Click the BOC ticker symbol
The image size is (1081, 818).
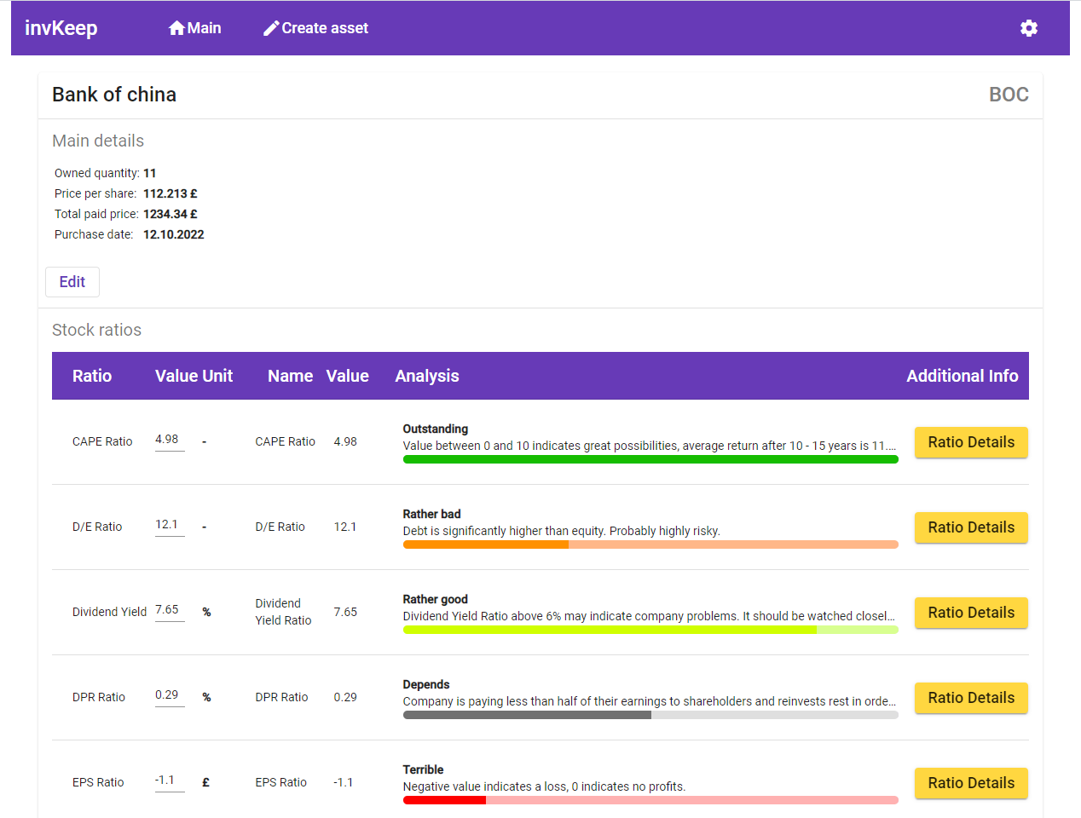pos(1009,95)
